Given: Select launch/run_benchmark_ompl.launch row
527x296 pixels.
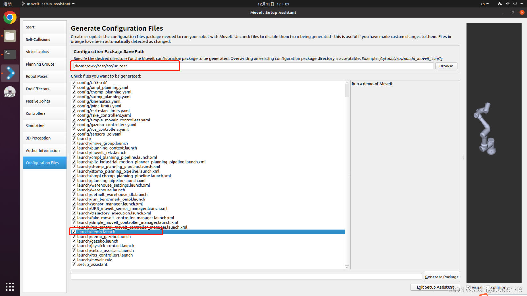Looking at the screenshot, I should 208,199.
